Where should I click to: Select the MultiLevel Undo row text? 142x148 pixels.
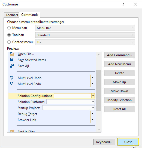click(x=29, y=78)
